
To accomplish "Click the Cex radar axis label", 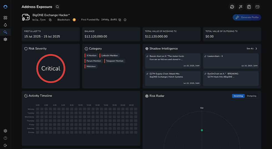I will pyautogui.click(x=202, y=108).
